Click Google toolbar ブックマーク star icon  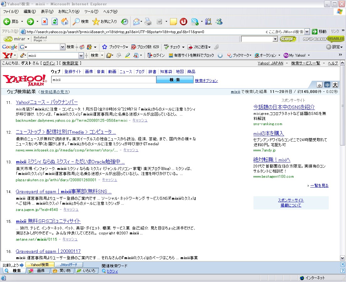pos(104,47)
